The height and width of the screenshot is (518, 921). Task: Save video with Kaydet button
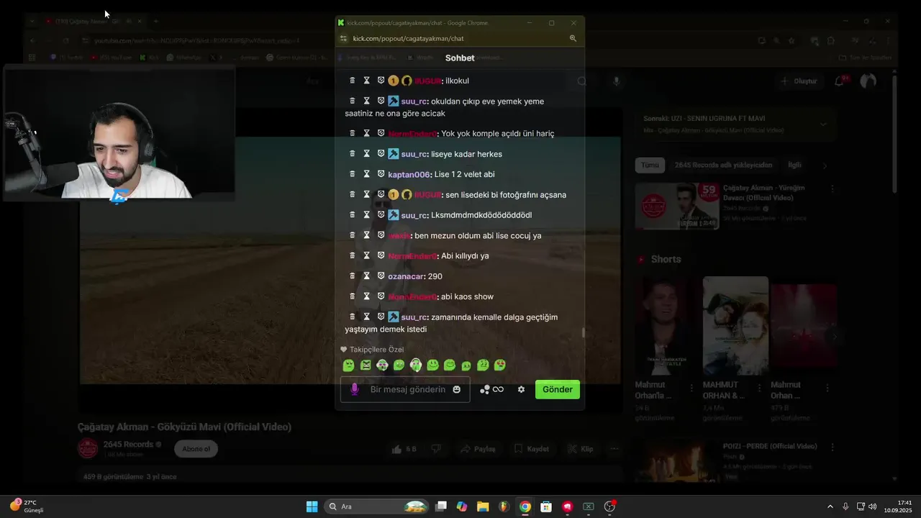(x=532, y=449)
